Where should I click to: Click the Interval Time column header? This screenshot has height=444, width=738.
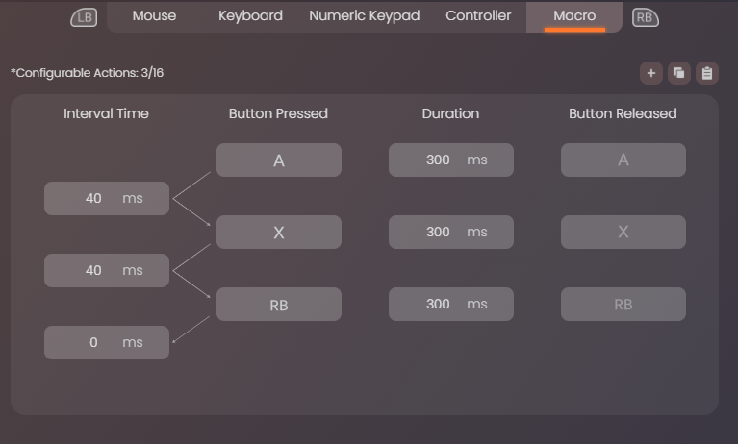tap(106, 113)
